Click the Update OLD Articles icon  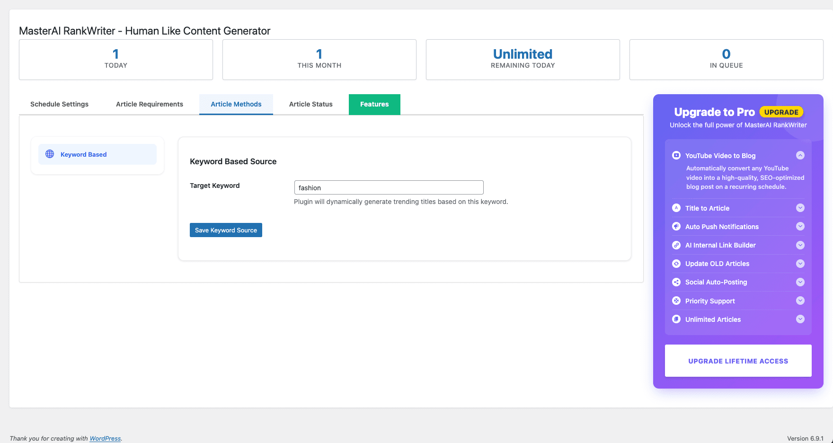676,264
